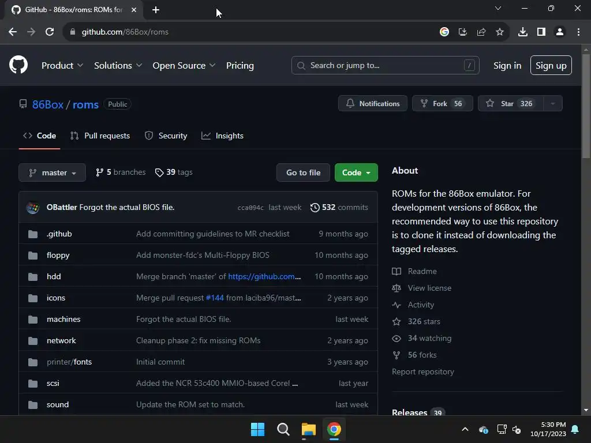The image size is (591, 443).
Task: Open the green Code dropdown button
Action: pyautogui.click(x=356, y=172)
